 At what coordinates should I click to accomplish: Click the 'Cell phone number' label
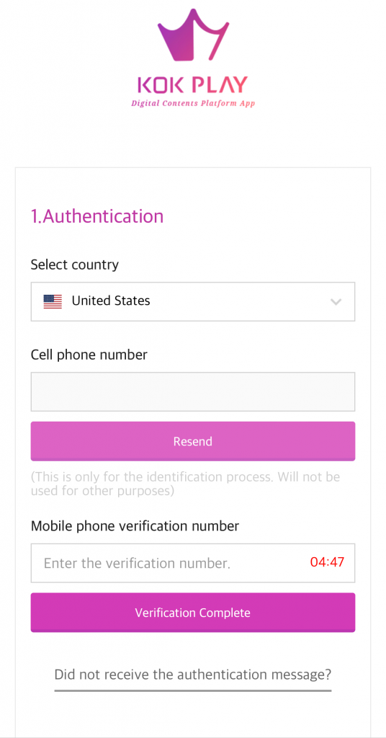(89, 355)
